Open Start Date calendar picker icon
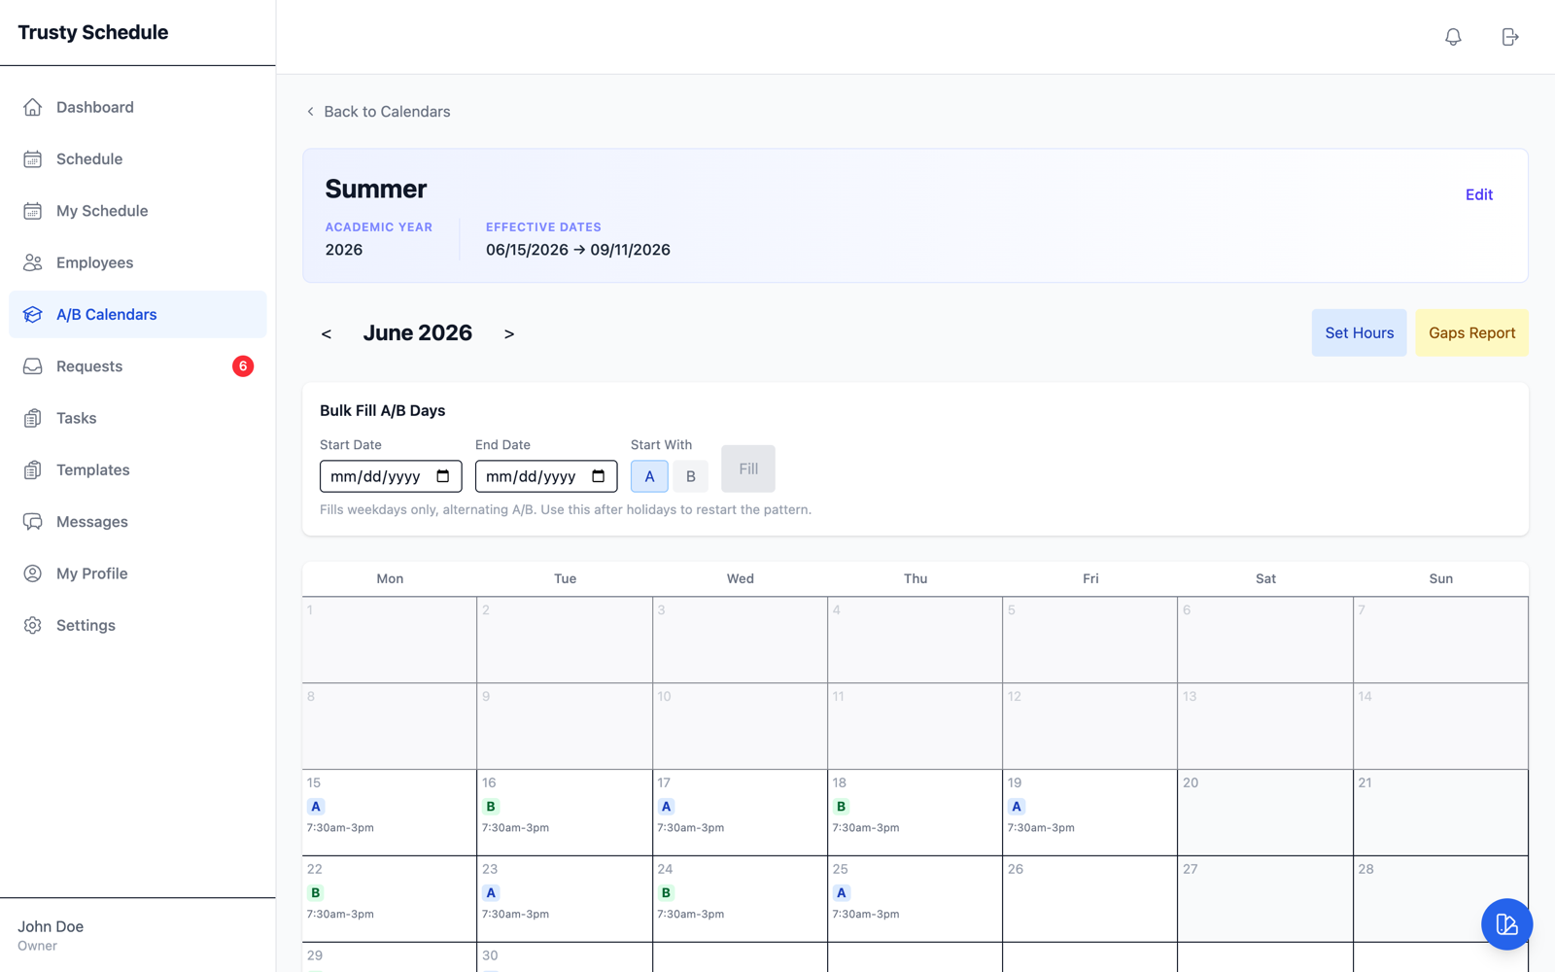1555x972 pixels. [x=443, y=476]
